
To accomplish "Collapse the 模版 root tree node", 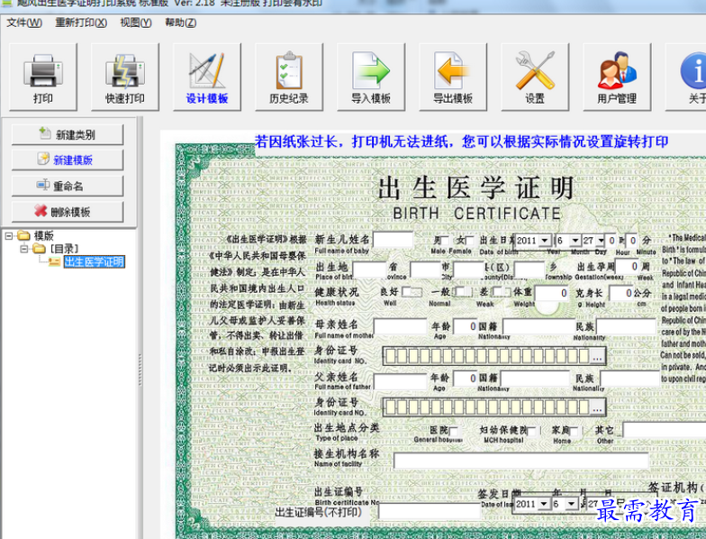I will coord(10,236).
